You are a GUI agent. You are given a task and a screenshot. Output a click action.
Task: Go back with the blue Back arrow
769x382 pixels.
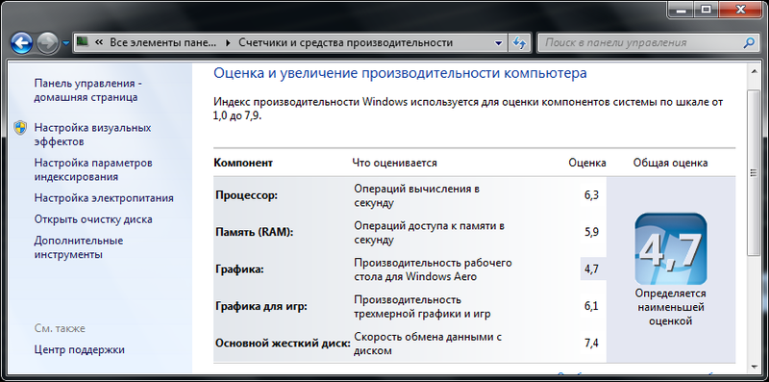click(21, 44)
